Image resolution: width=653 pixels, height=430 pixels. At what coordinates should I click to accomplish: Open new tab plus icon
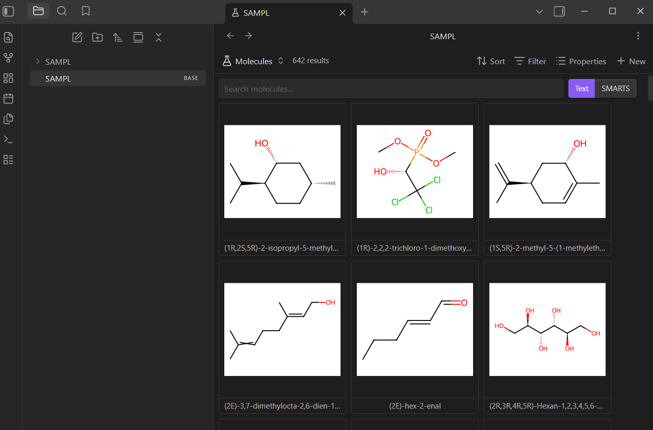click(364, 12)
